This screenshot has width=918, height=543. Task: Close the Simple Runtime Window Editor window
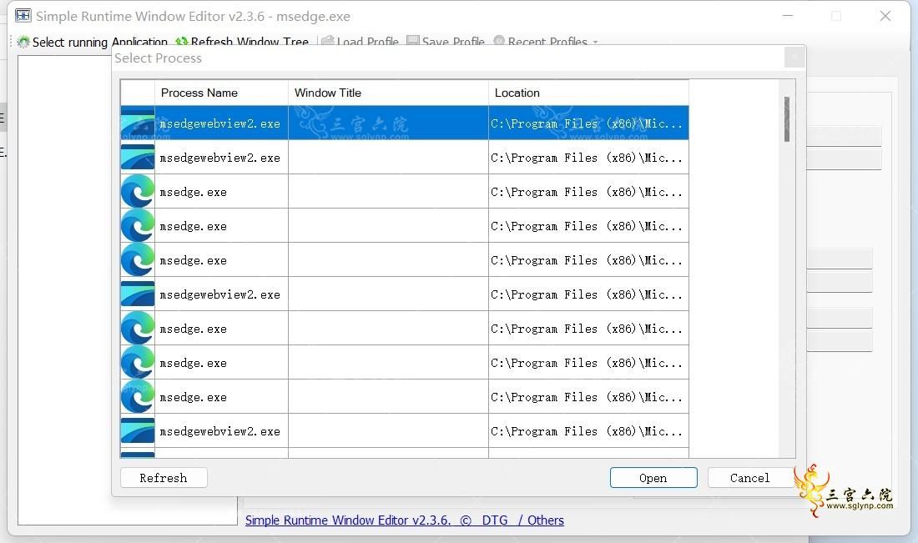(x=885, y=16)
